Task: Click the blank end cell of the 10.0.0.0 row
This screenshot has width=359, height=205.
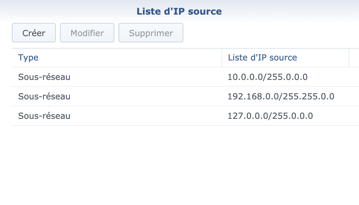Action: point(354,77)
